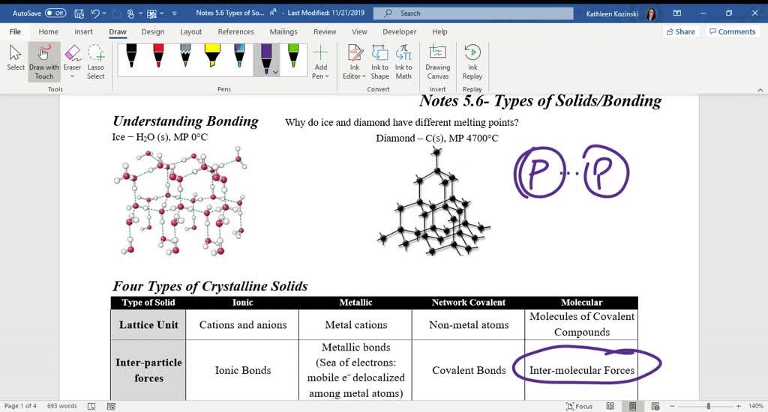Image resolution: width=768 pixels, height=412 pixels.
Task: Customize the Quick Access Toolbar
Action: coord(174,13)
